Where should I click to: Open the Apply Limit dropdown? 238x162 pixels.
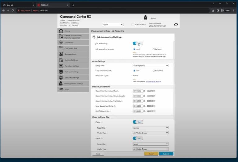tap(150, 66)
